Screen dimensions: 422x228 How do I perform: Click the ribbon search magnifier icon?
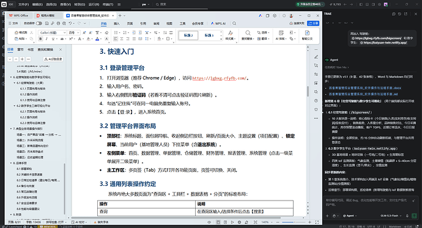[234, 23]
